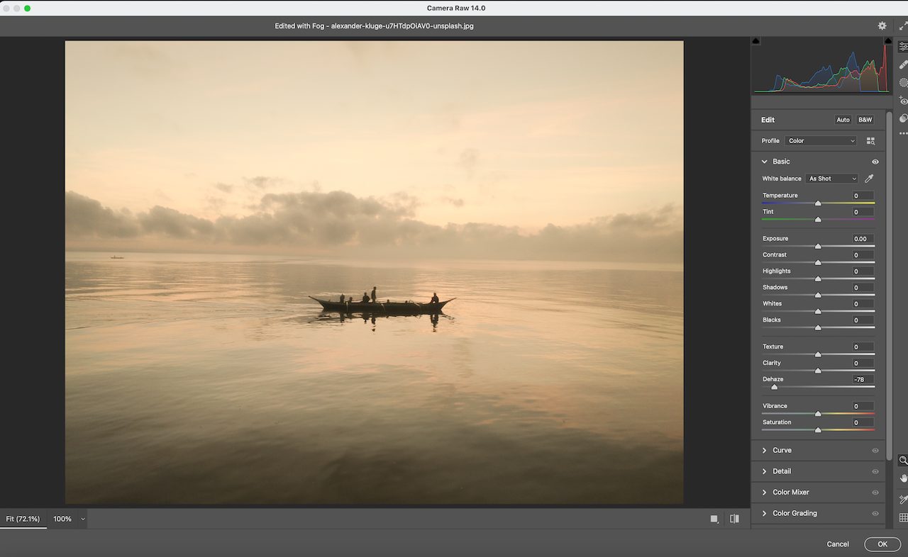Select the Zoom magnifier tool
Viewport: 908px width, 557px height.
pyautogui.click(x=903, y=460)
